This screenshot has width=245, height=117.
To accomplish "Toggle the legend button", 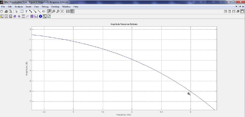I will click(68, 11).
